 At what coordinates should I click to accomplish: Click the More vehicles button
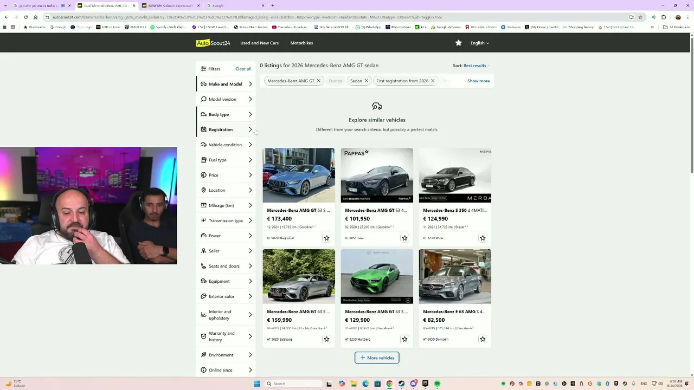(x=377, y=357)
